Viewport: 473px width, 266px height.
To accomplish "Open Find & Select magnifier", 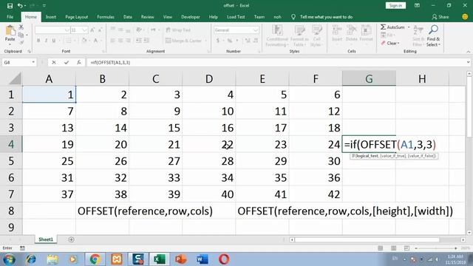I will [x=434, y=30].
